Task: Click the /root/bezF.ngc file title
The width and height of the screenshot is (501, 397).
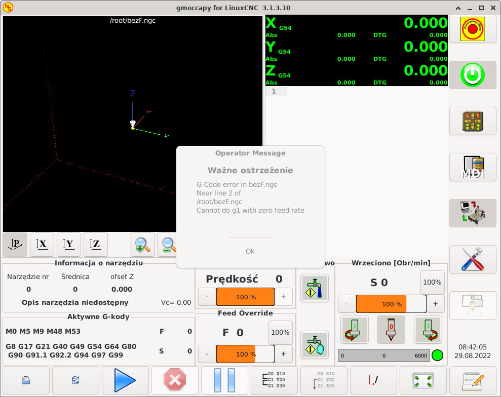Action: pyautogui.click(x=133, y=20)
